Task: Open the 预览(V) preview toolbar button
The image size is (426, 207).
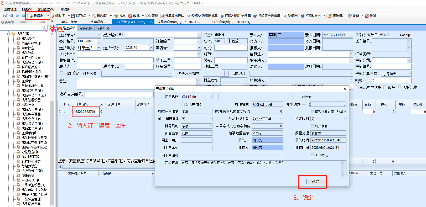Action: [290, 16]
